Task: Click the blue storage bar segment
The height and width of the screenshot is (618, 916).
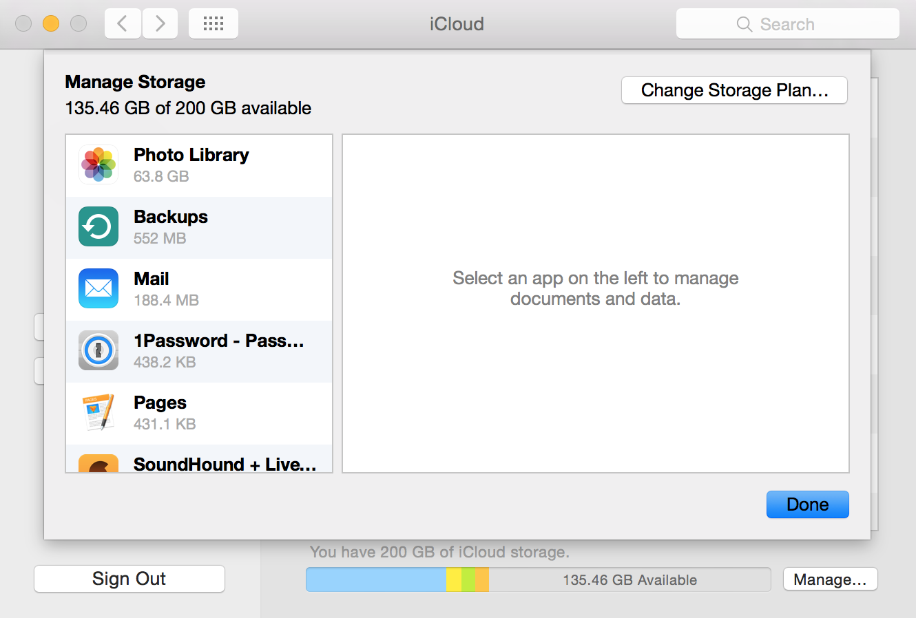Action: pos(376,579)
